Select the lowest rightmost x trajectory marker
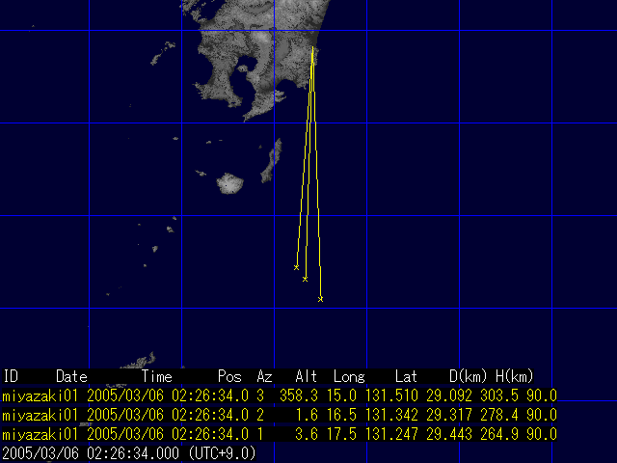 click(x=320, y=300)
